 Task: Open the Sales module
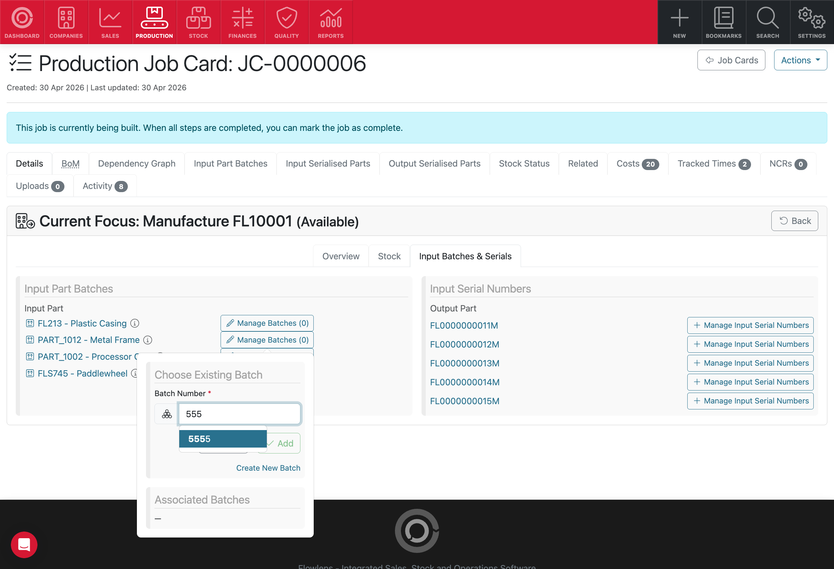coord(110,22)
